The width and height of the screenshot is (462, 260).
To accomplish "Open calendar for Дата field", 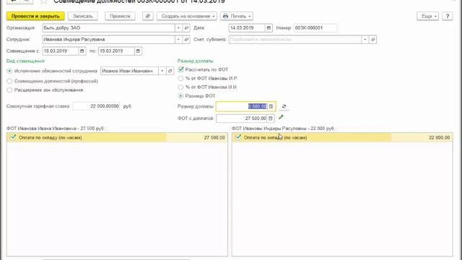I will tap(269, 28).
